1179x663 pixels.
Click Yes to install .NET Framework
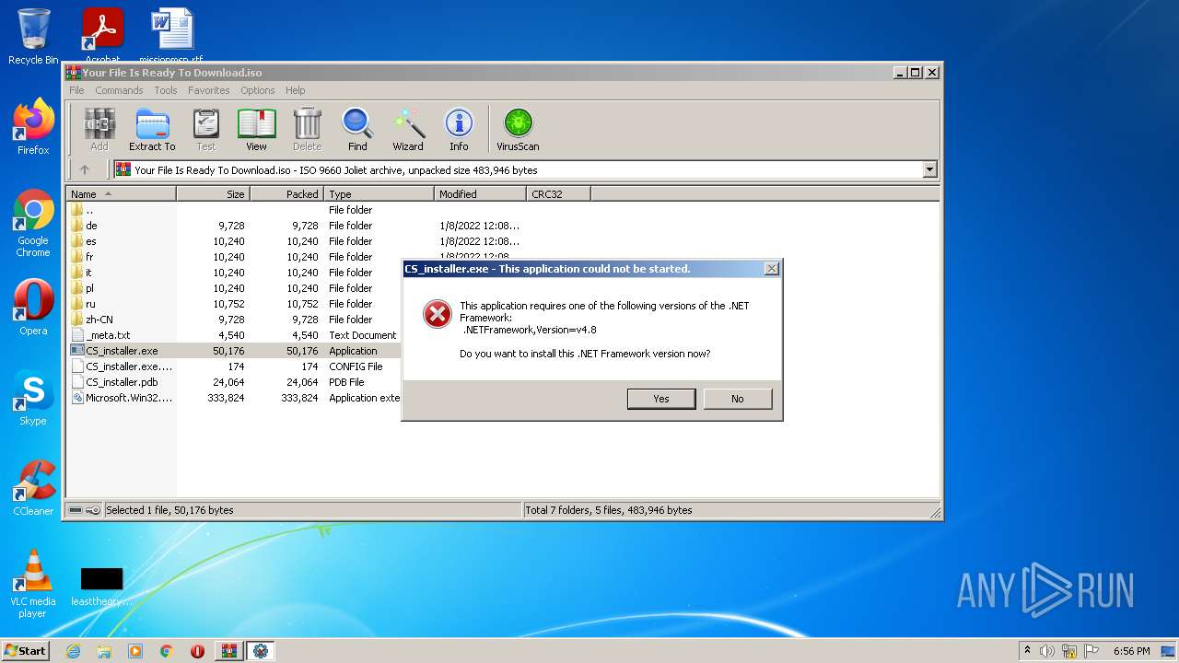point(661,399)
